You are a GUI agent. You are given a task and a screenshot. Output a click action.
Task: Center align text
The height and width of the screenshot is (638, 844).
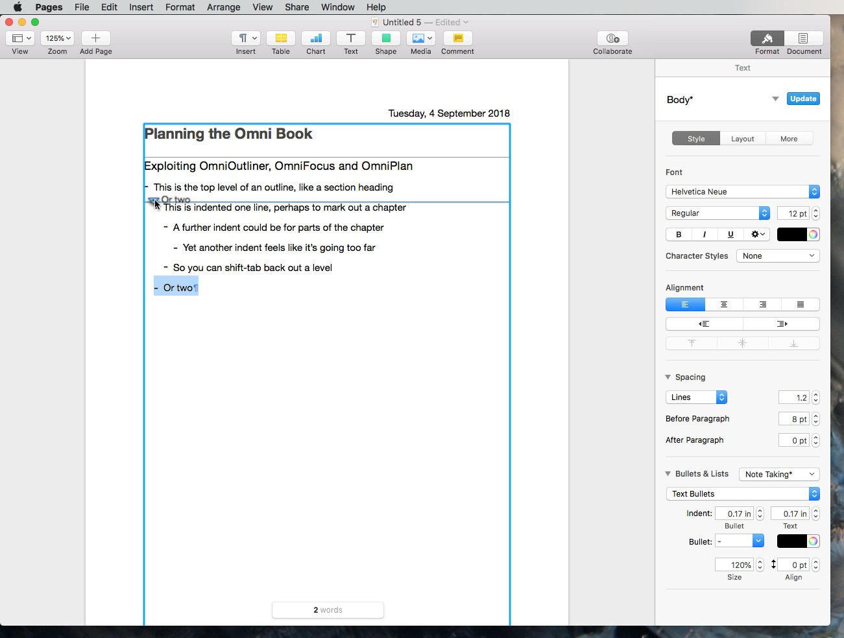pyautogui.click(x=723, y=304)
